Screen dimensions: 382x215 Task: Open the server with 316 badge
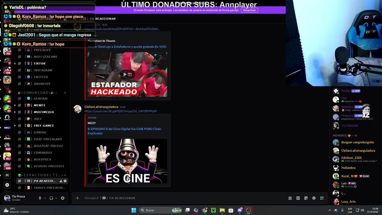pyautogui.click(x=7, y=70)
